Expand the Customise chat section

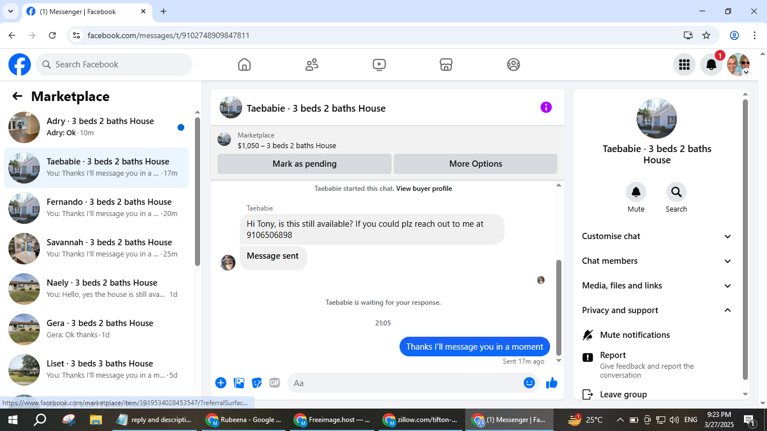click(657, 236)
